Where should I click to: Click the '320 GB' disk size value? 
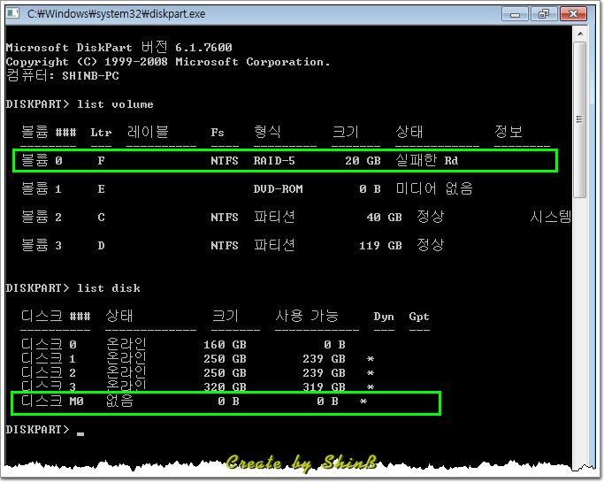coord(225,386)
